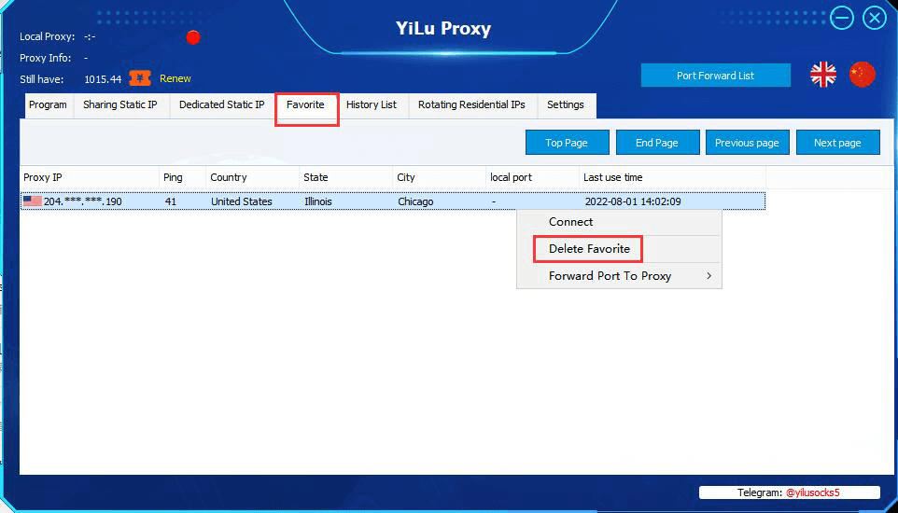
Task: Go to End Page
Action: click(657, 143)
